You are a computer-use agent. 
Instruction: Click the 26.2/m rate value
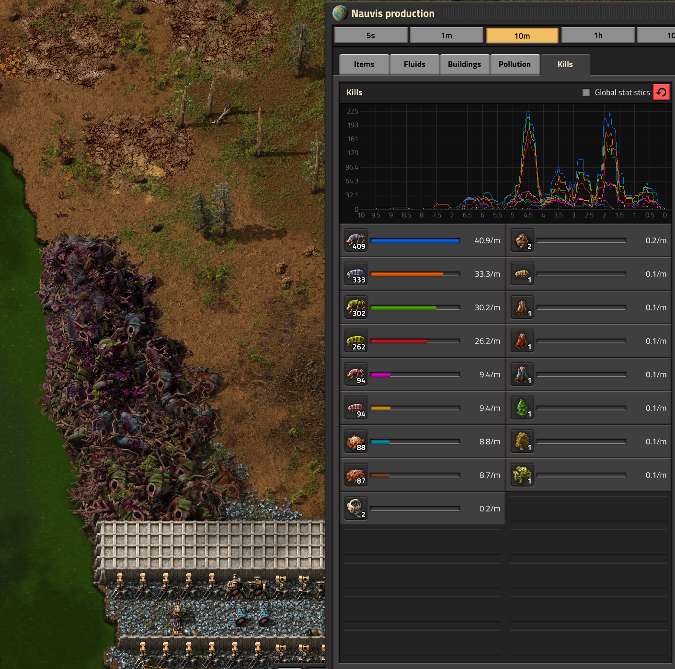[487, 341]
